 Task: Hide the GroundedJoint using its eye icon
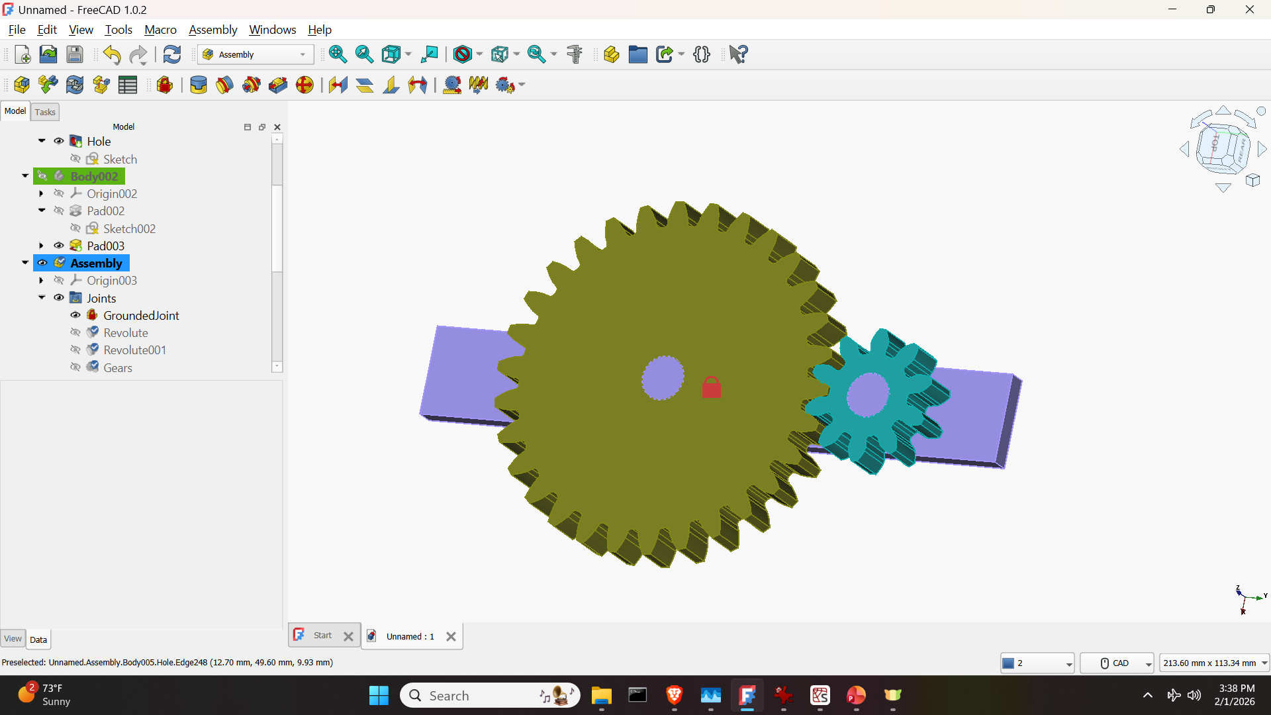click(75, 315)
